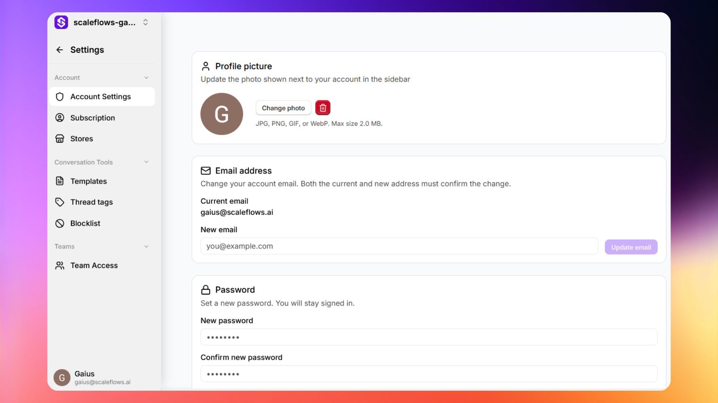Open the Team Access page
Image resolution: width=718 pixels, height=403 pixels.
coord(102,265)
